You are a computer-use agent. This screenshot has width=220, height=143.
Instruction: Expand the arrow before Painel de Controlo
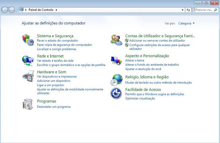click(26, 10)
